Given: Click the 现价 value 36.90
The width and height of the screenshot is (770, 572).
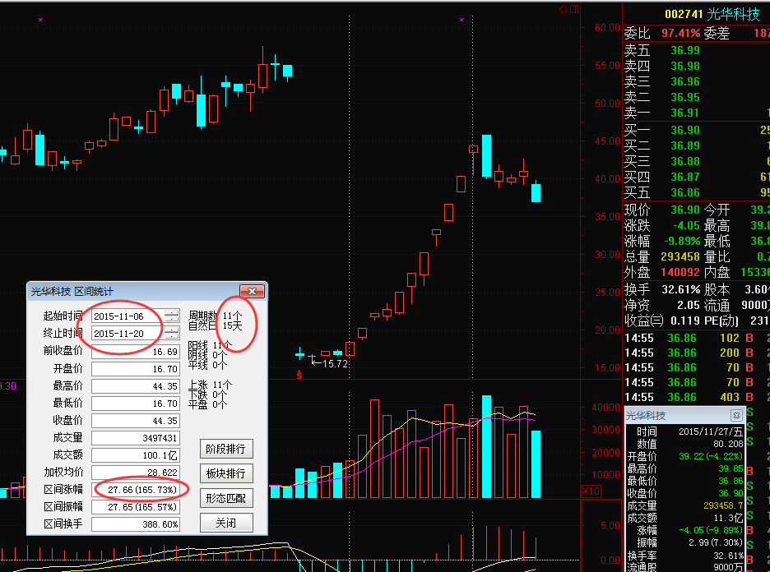Looking at the screenshot, I should click(685, 210).
